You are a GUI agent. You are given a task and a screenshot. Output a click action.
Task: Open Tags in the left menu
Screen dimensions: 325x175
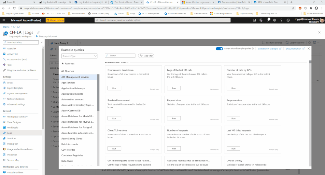9,65
